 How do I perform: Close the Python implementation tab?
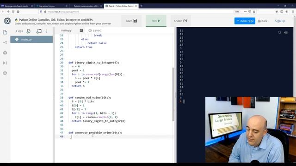tap(101, 6)
